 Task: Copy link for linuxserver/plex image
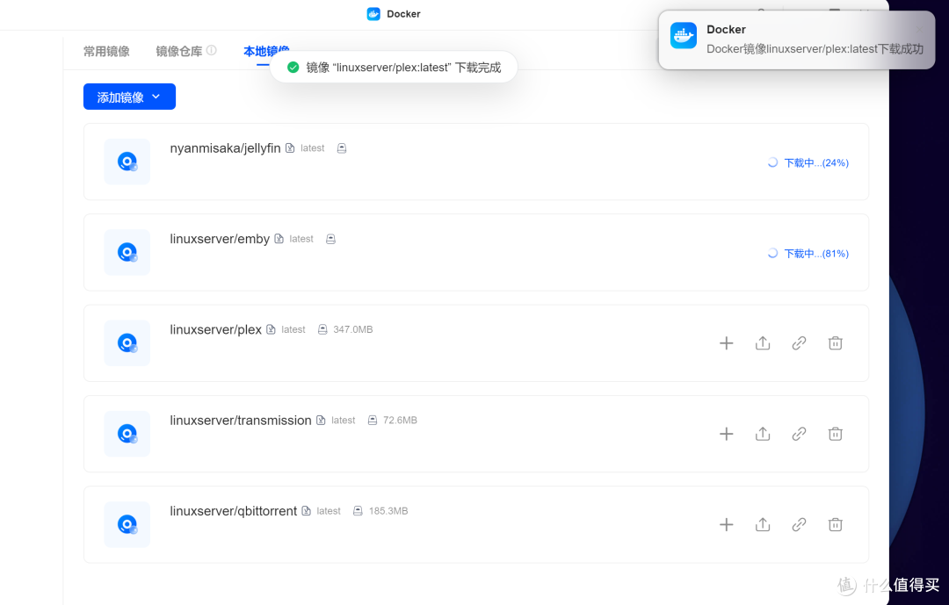point(799,343)
